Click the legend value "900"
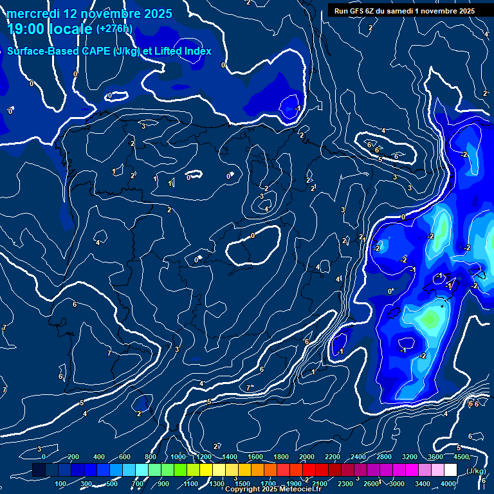This screenshot has width=494, height=494. point(163,484)
